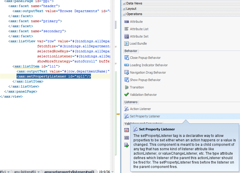Click the Listeners group header
Image resolution: width=240 pixels, height=173 pixels.
[131, 102]
